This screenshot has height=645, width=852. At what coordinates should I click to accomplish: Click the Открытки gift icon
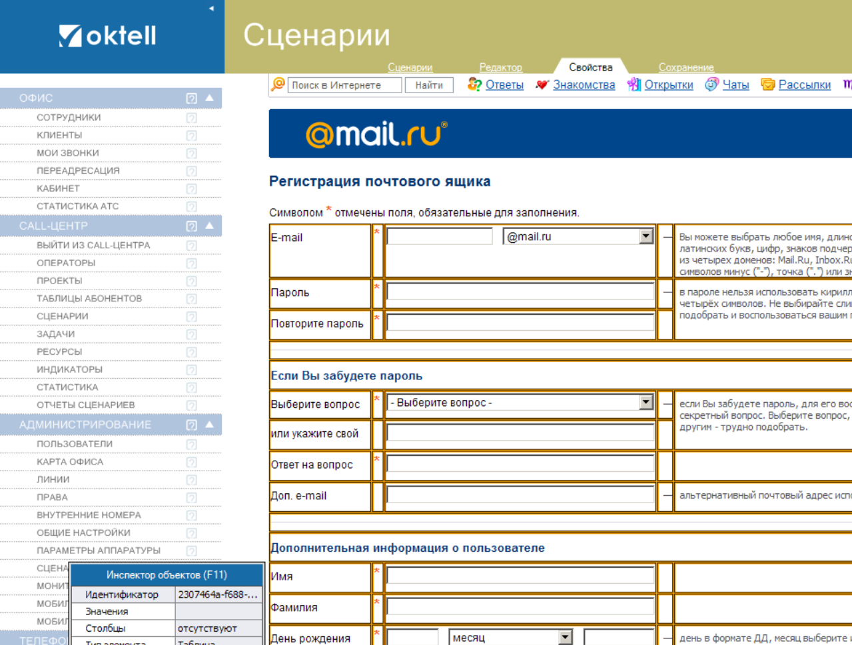(x=634, y=85)
